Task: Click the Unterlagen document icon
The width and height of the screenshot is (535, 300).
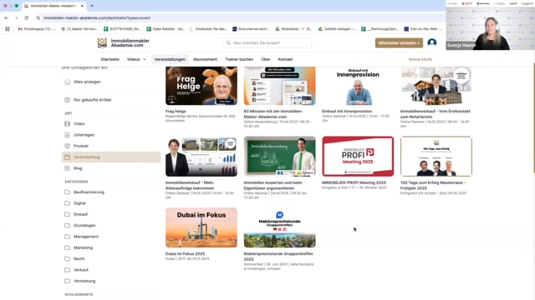Action: pyautogui.click(x=67, y=135)
